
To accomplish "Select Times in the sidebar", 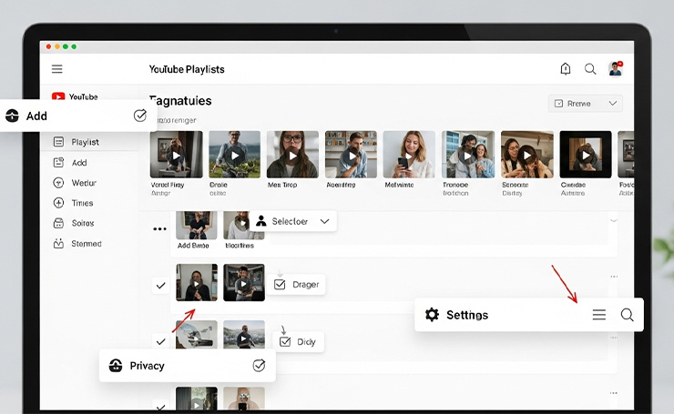I will pyautogui.click(x=82, y=203).
